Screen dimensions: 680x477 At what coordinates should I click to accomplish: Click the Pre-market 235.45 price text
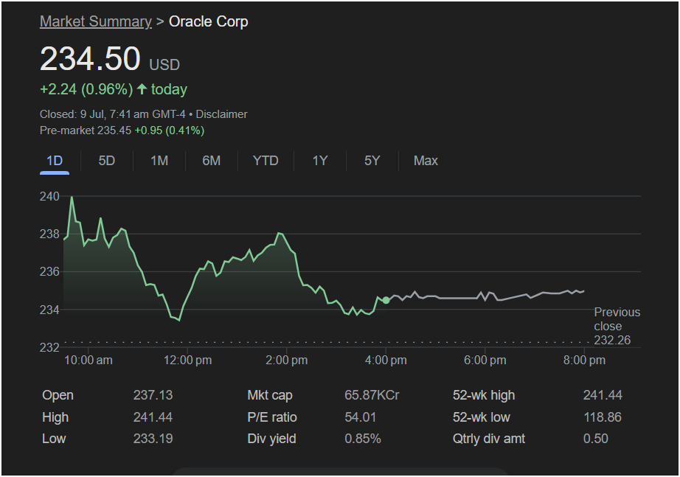click(x=86, y=130)
